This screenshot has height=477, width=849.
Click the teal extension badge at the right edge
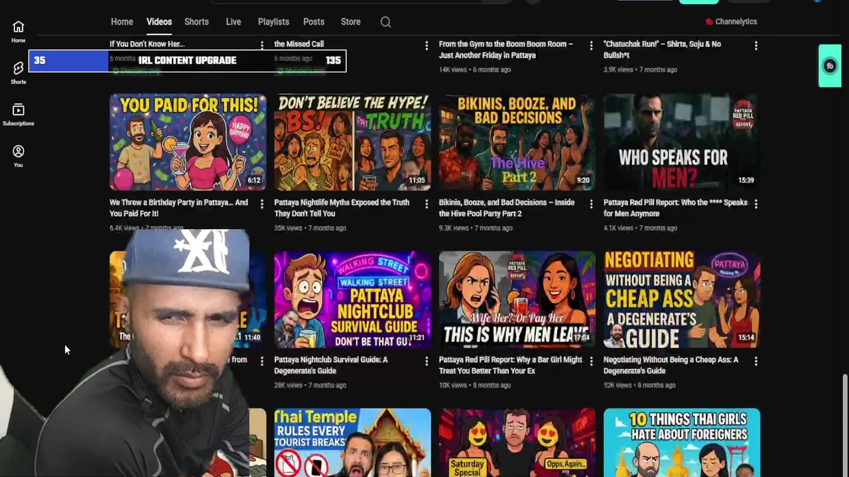click(x=830, y=66)
